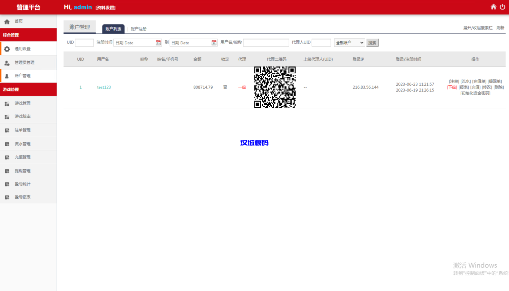Image resolution: width=509 pixels, height=291 pixels.
Task: Click the user's QR code image
Action: [x=274, y=87]
